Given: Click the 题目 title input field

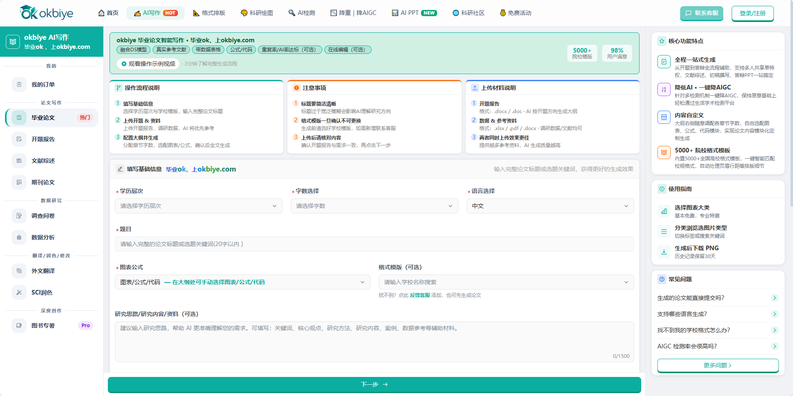Looking at the screenshot, I should point(375,244).
